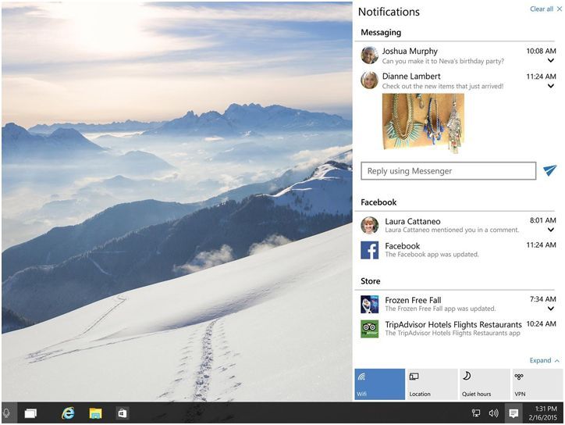
Task: Toggle the VPN quick action tile
Action: pyautogui.click(x=538, y=384)
